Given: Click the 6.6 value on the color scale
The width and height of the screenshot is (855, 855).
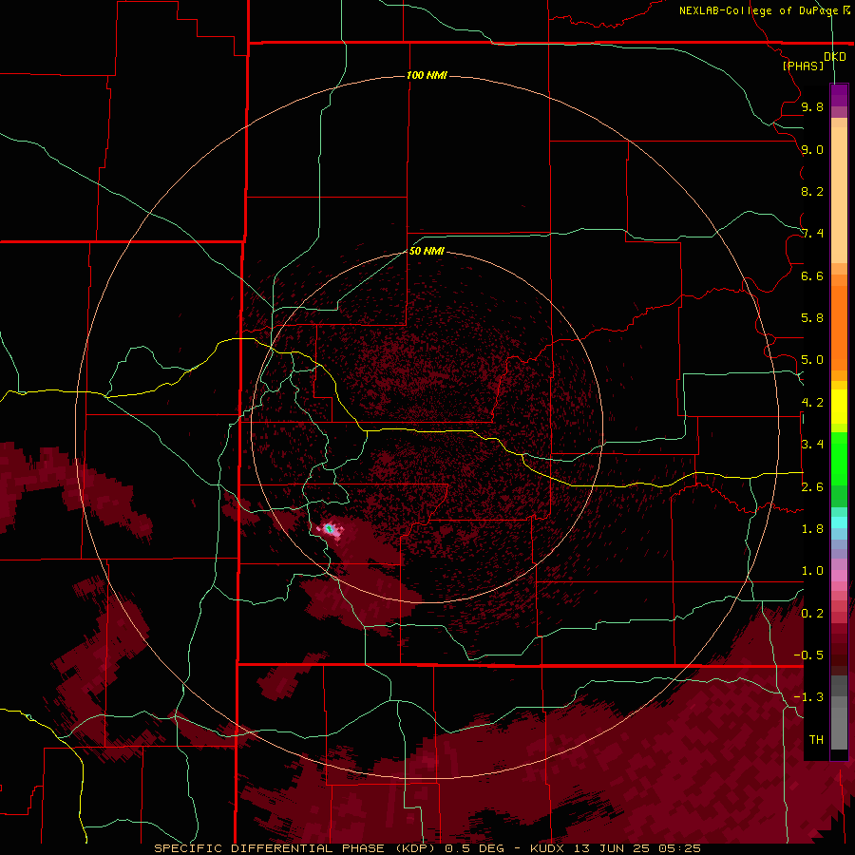Looking at the screenshot, I should pos(812,275).
